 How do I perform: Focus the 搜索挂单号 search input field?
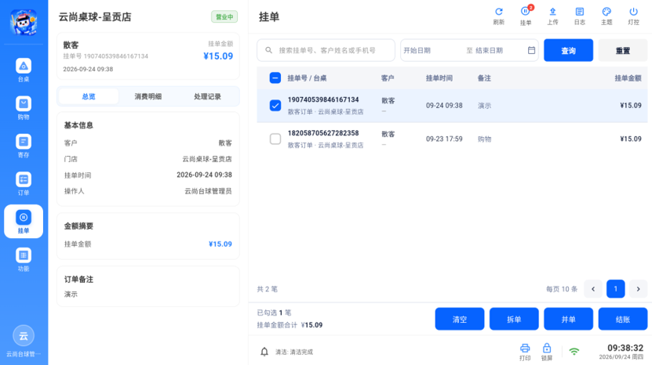326,50
